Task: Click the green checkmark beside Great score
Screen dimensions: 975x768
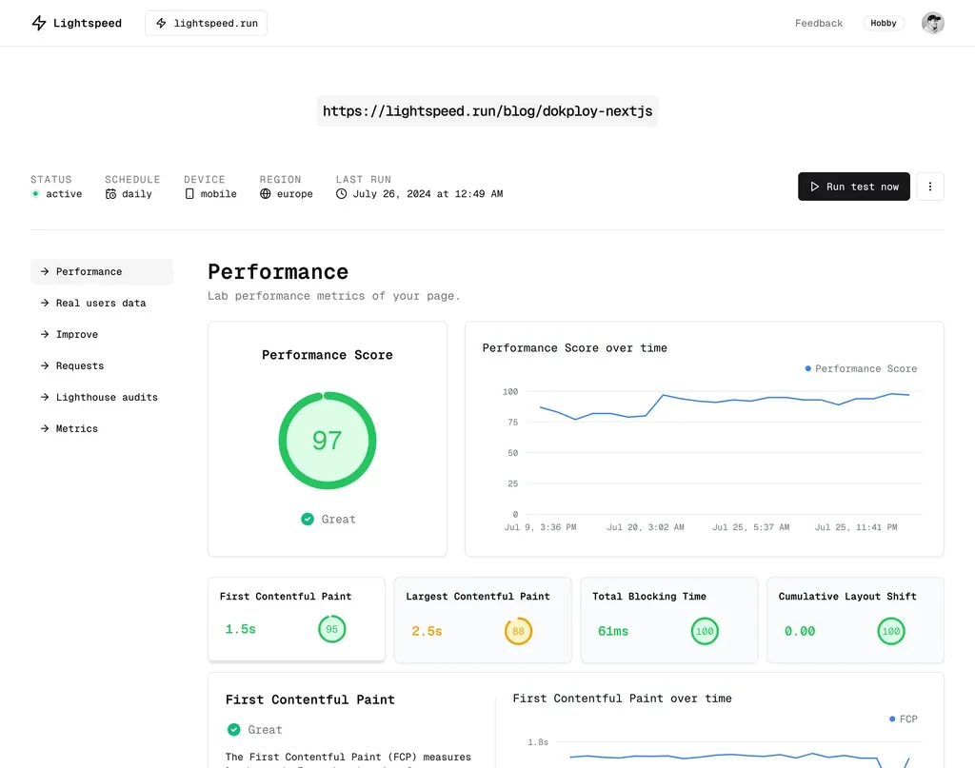Action: point(308,519)
